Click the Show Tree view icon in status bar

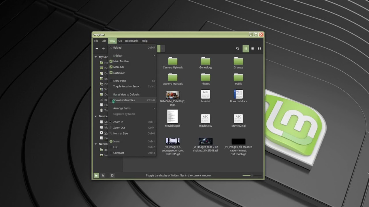tap(103, 175)
